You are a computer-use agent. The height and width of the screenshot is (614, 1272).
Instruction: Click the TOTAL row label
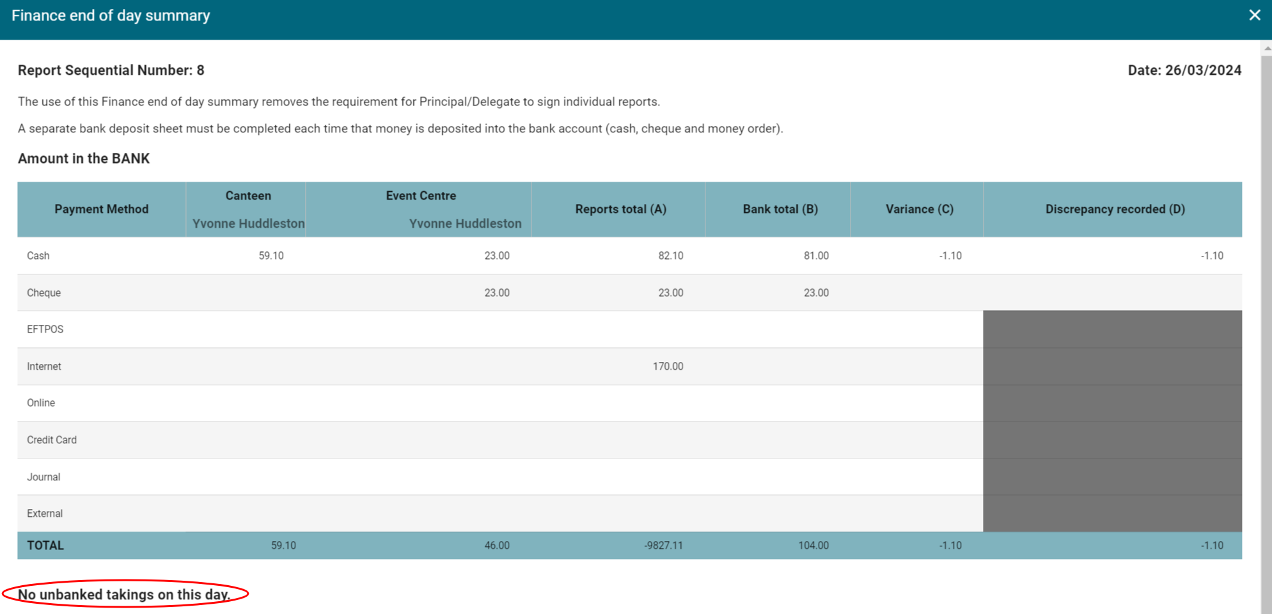click(45, 546)
